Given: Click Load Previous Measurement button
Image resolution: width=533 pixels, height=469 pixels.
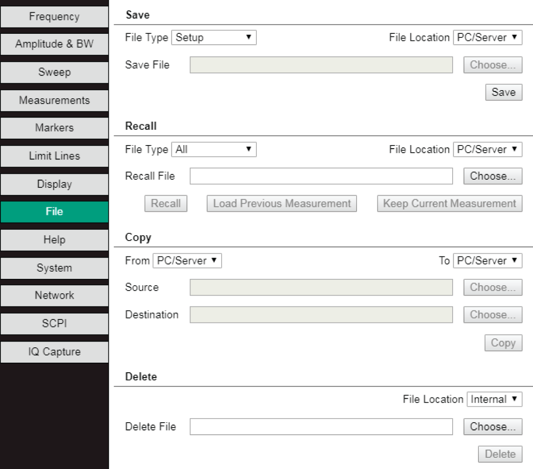Looking at the screenshot, I should [282, 204].
